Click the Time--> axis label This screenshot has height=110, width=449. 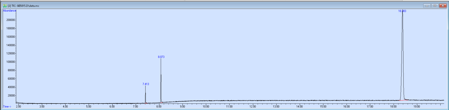point(7,106)
